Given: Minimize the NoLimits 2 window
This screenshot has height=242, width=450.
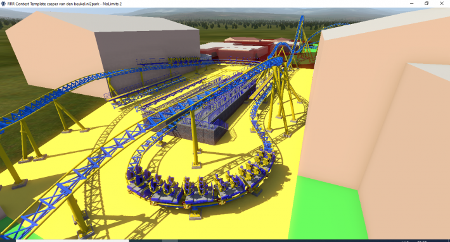Looking at the screenshot, I should (x=411, y=4).
